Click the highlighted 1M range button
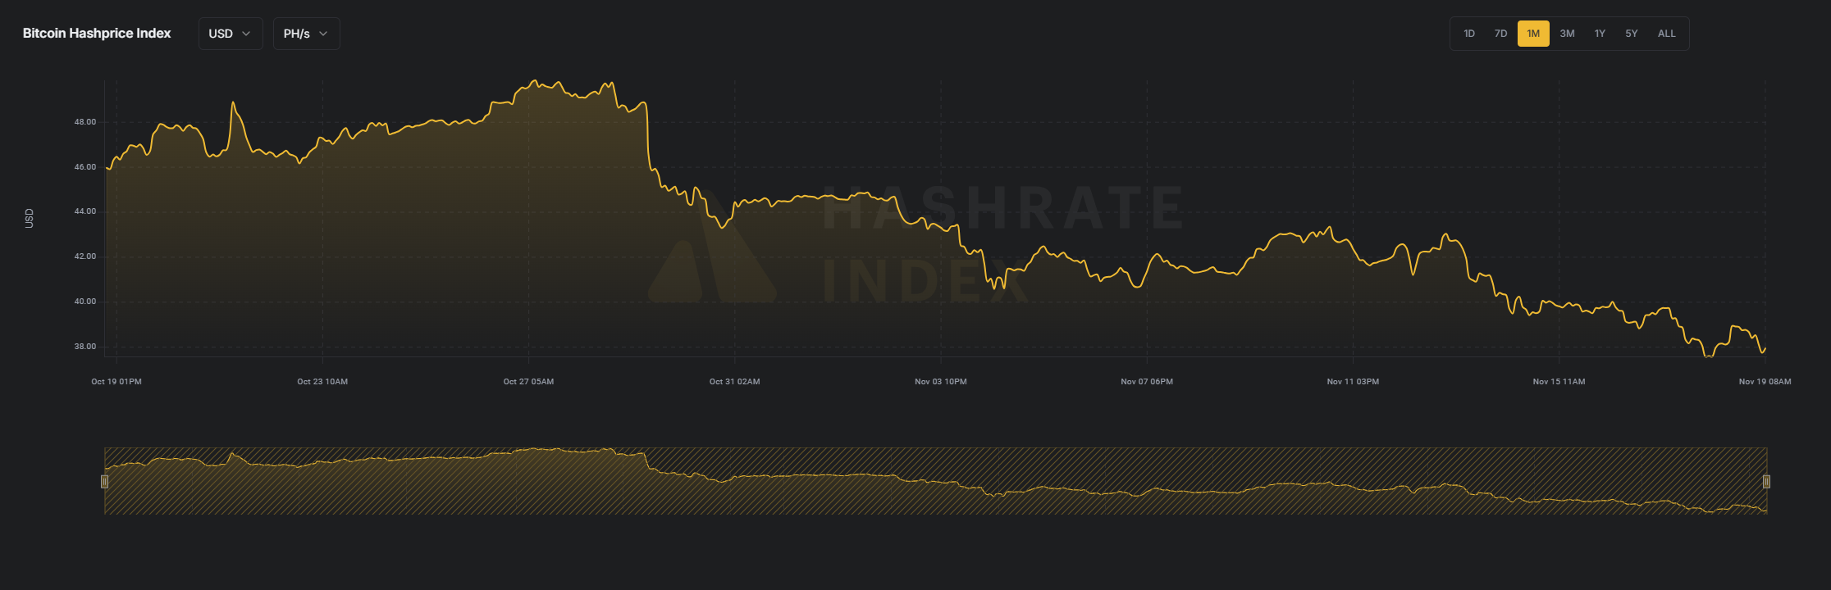 (1532, 34)
